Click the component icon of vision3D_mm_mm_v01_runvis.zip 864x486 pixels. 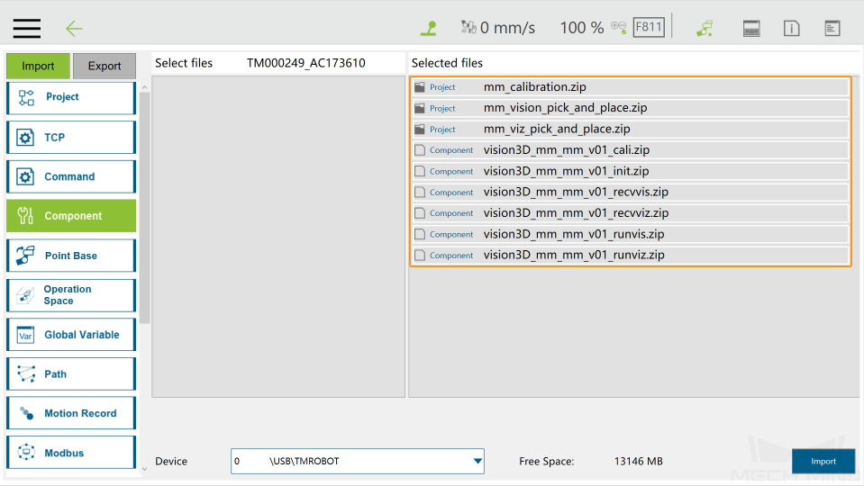point(420,234)
